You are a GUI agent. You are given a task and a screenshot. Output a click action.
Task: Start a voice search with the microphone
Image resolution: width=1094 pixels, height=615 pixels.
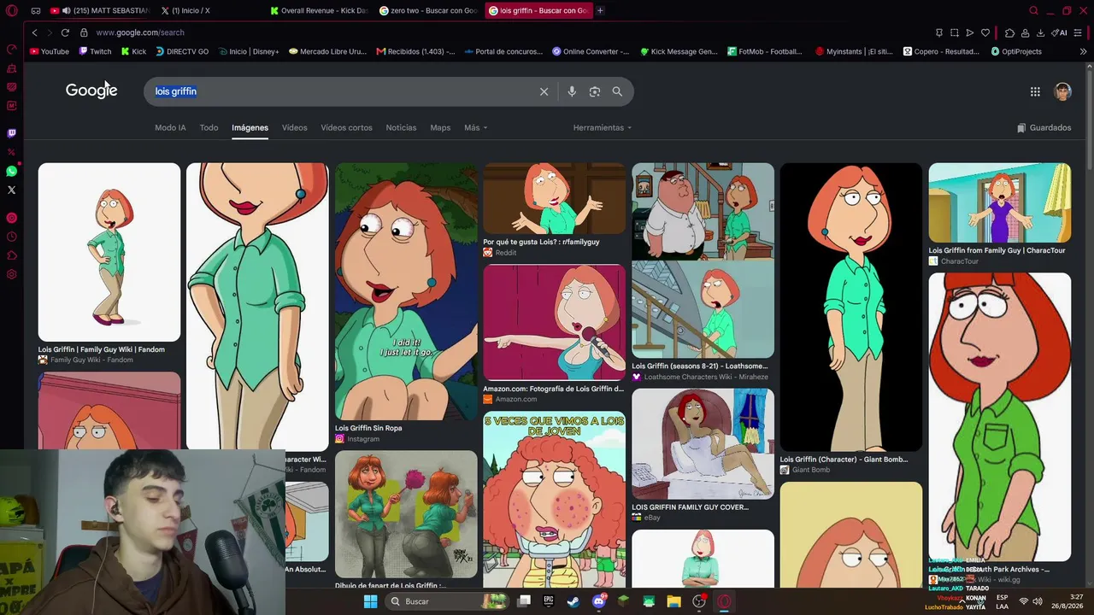[x=572, y=91]
